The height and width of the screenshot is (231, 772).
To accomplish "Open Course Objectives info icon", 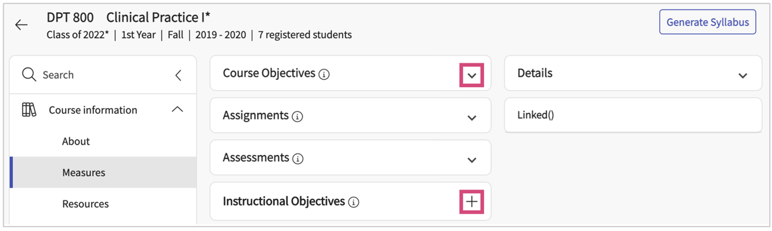I will (324, 74).
